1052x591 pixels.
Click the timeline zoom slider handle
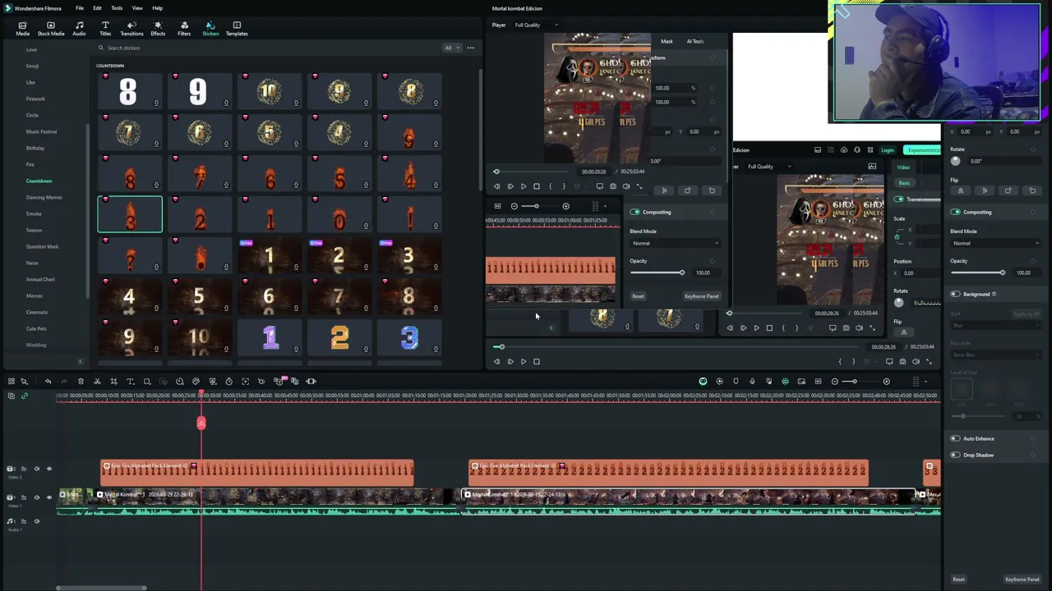click(x=854, y=382)
